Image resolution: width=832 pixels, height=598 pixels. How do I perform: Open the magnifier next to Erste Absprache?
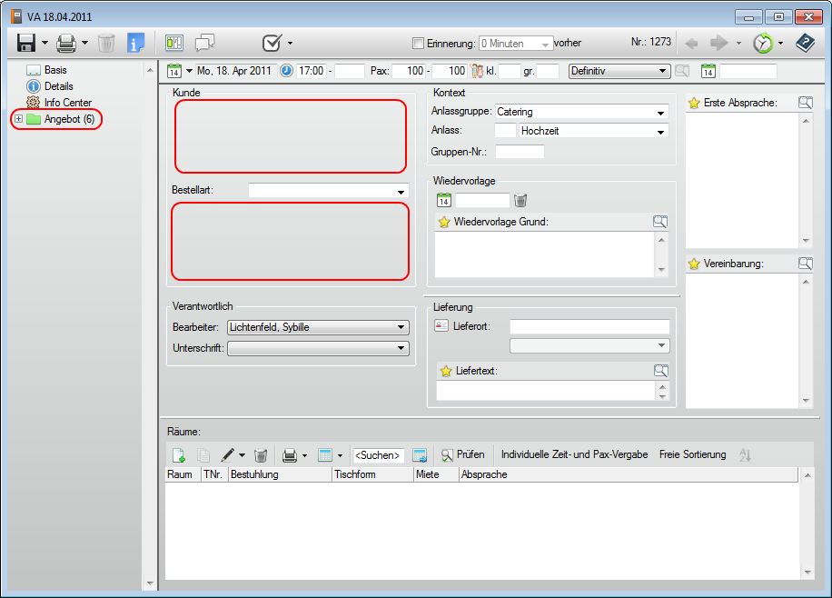tap(805, 103)
